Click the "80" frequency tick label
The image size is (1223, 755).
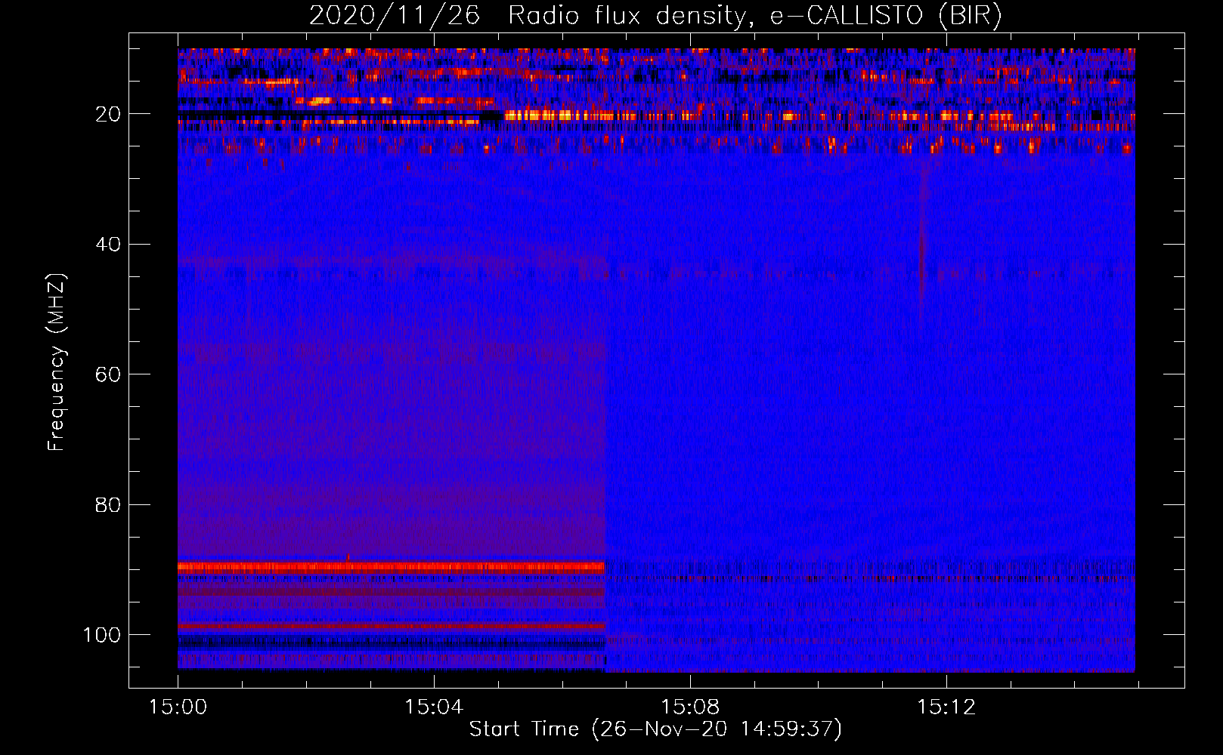coord(108,505)
